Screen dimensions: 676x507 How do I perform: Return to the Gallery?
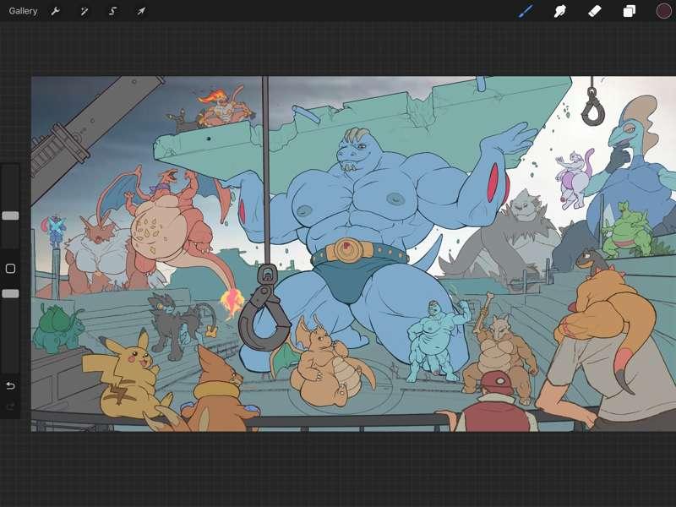(x=23, y=11)
